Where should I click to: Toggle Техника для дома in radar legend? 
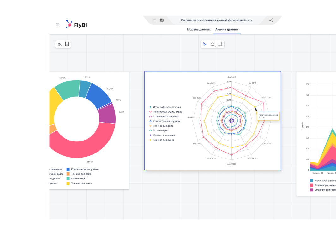161,126
